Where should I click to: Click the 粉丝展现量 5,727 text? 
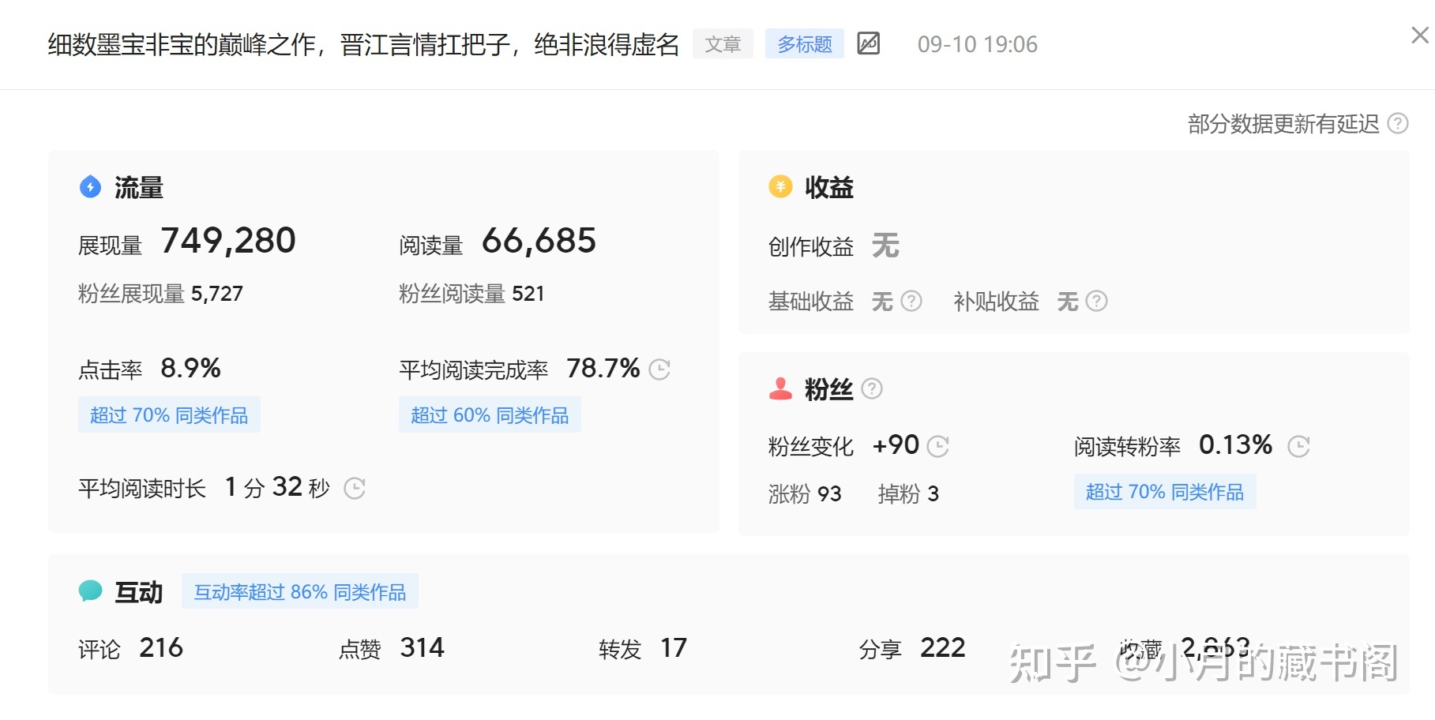pos(160,294)
